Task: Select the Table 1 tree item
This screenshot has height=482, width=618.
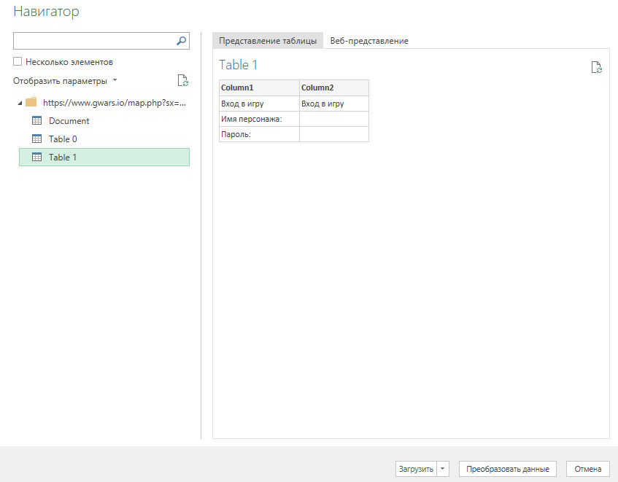Action: click(x=104, y=157)
